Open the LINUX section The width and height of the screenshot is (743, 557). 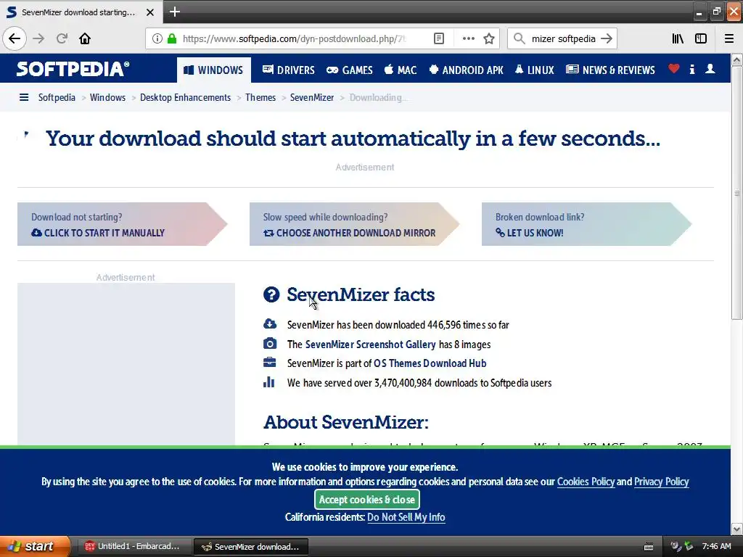535,70
